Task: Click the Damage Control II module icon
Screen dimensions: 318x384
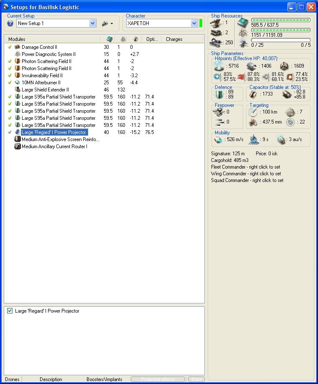Action: pos(18,47)
